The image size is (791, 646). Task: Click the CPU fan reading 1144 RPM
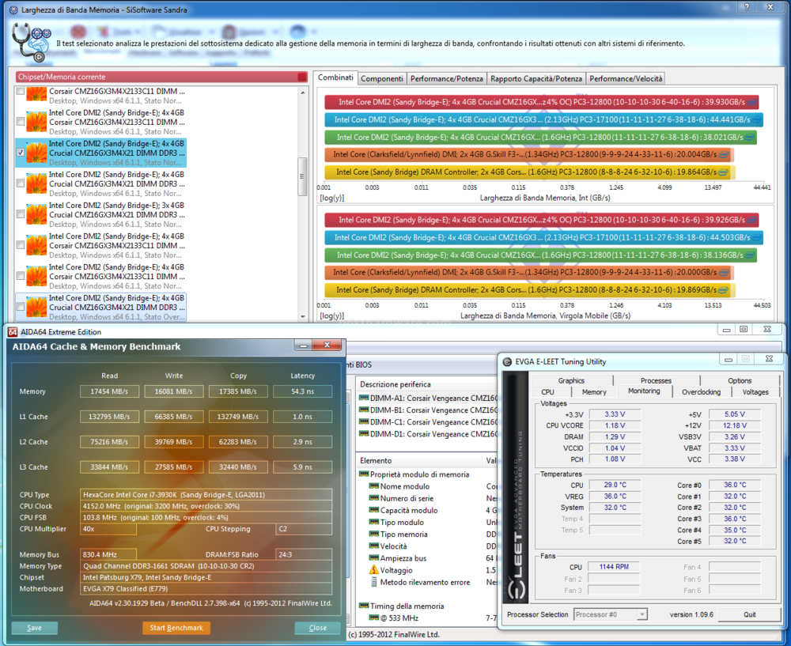click(614, 567)
